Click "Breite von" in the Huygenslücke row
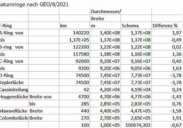Viewport: 183px width, 128px height. pos(41,97)
